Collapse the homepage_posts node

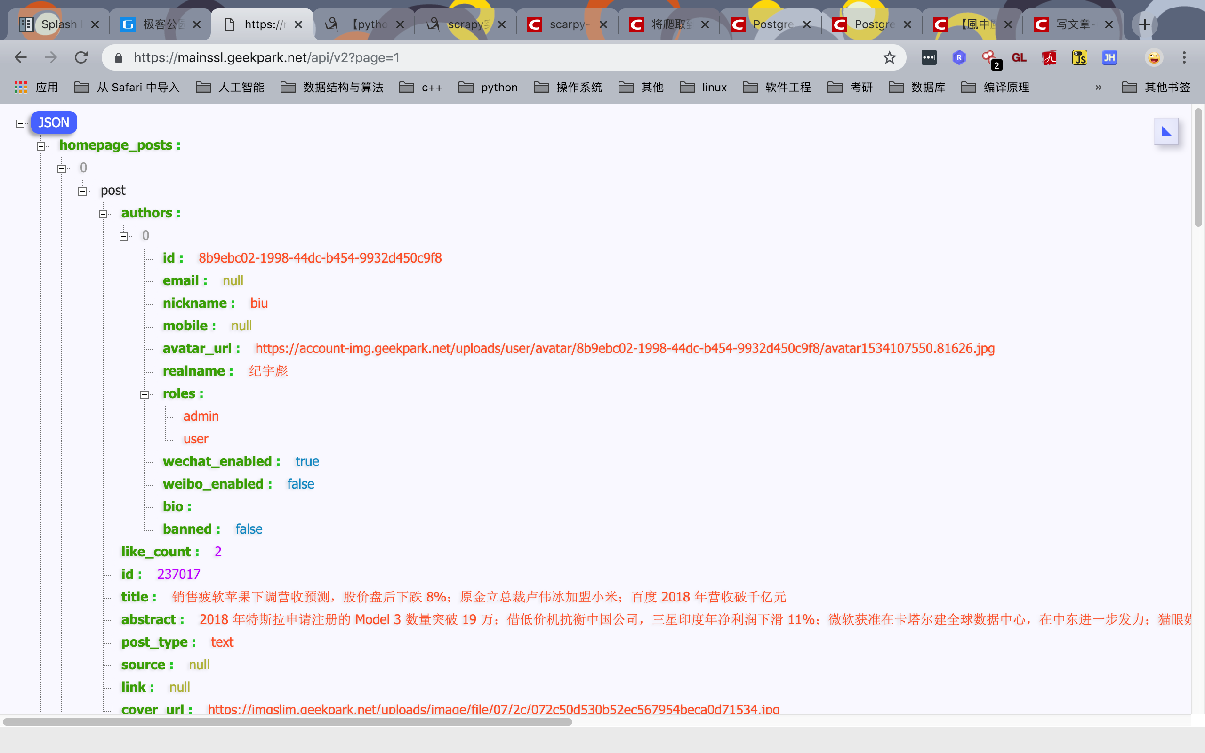coord(41,146)
